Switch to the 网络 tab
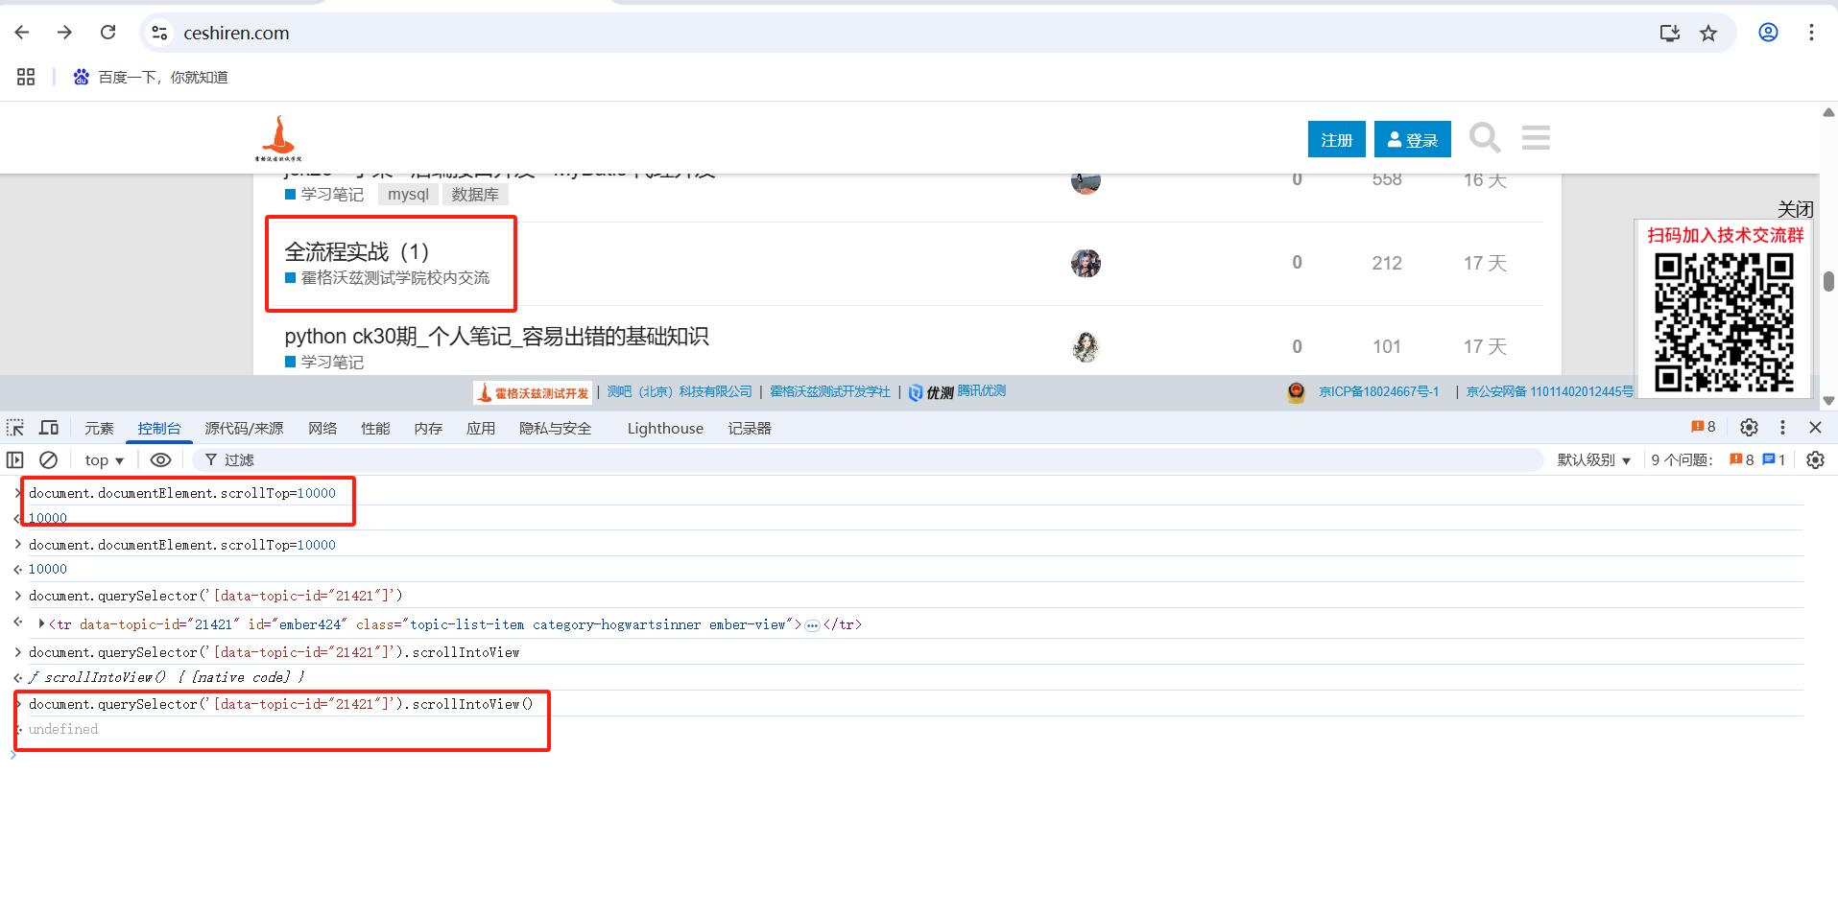 point(322,429)
